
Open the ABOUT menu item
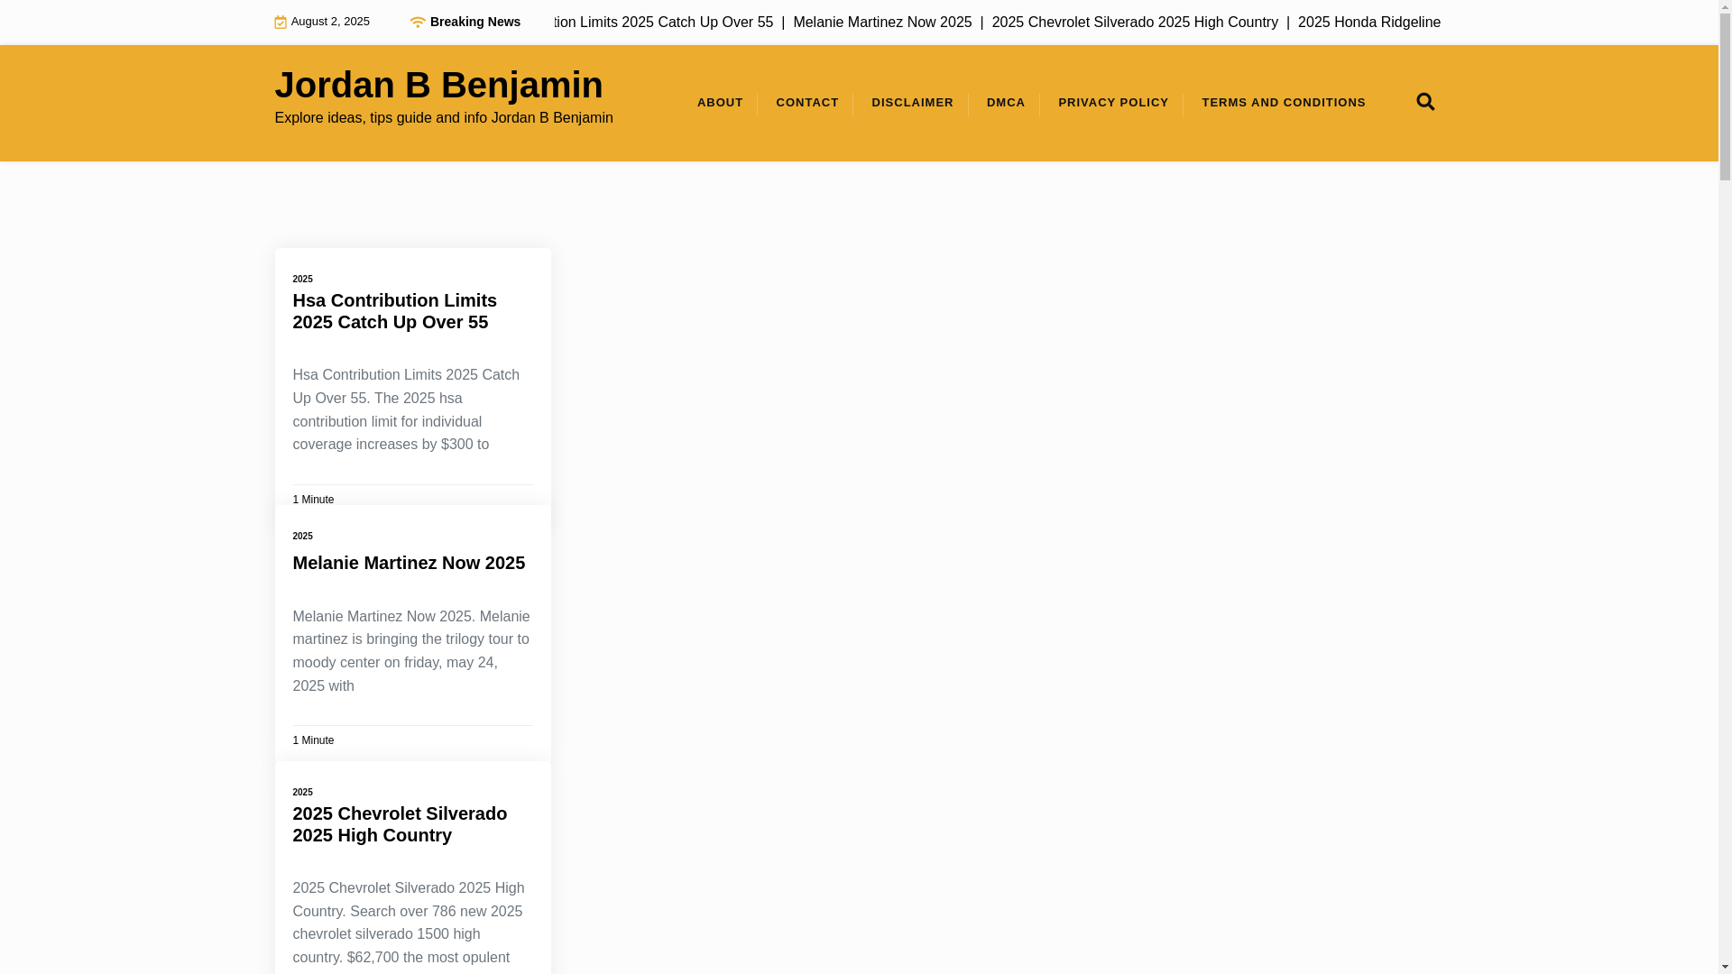(720, 103)
